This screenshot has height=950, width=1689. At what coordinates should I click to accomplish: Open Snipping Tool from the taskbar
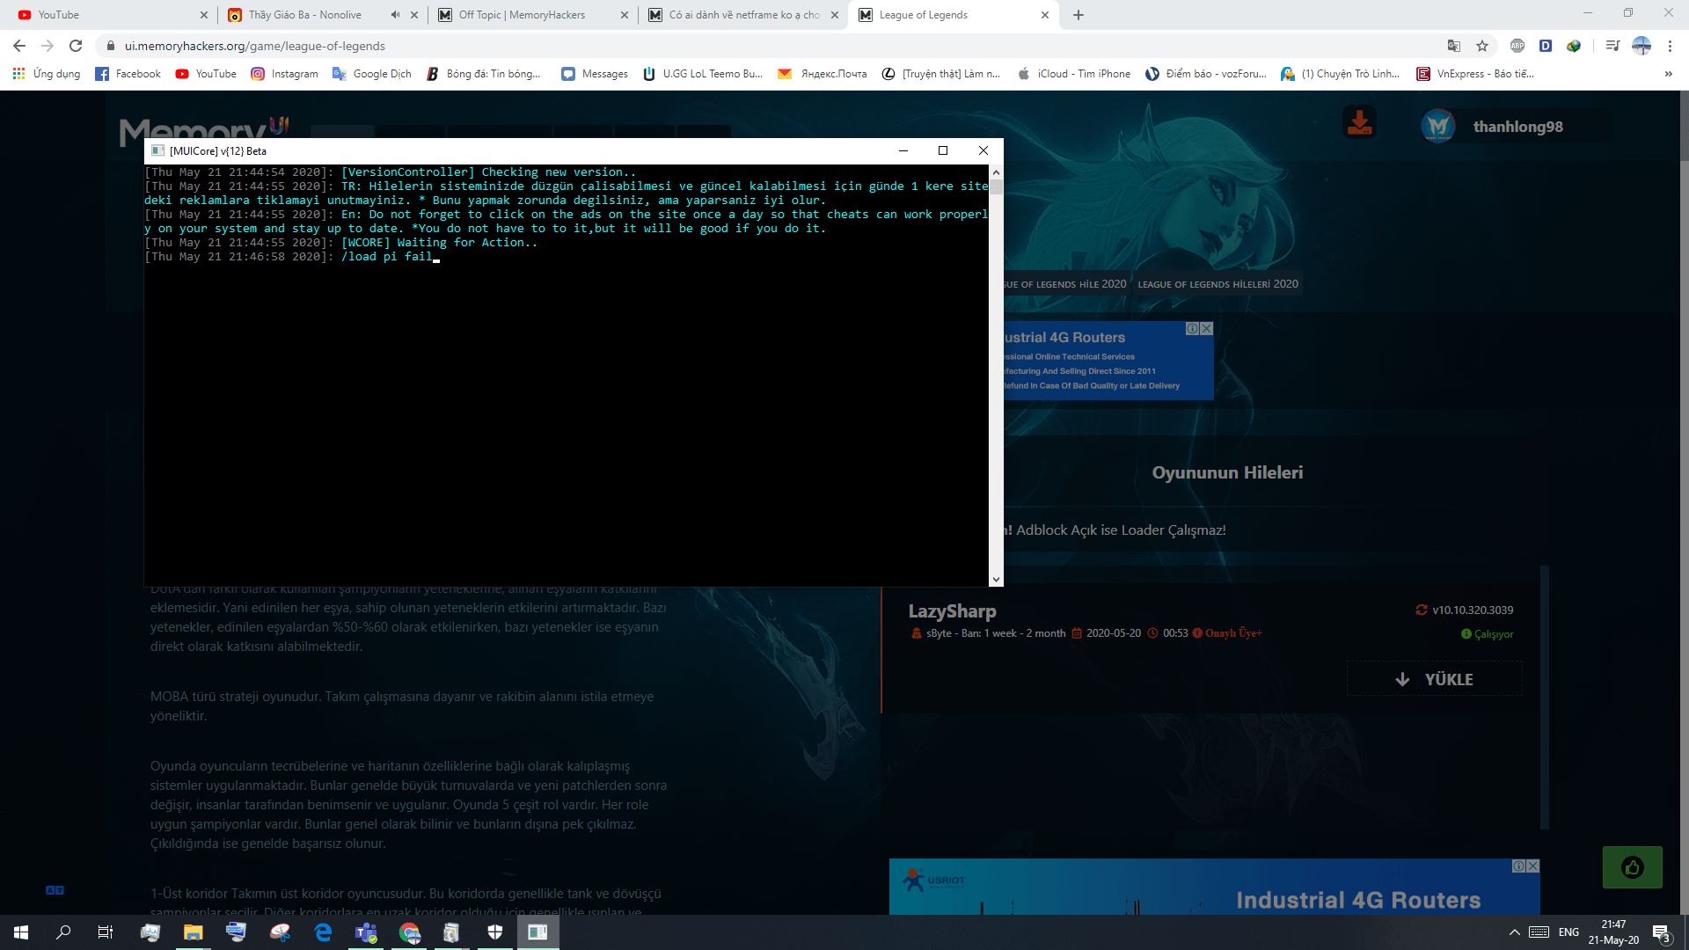pyautogui.click(x=280, y=932)
